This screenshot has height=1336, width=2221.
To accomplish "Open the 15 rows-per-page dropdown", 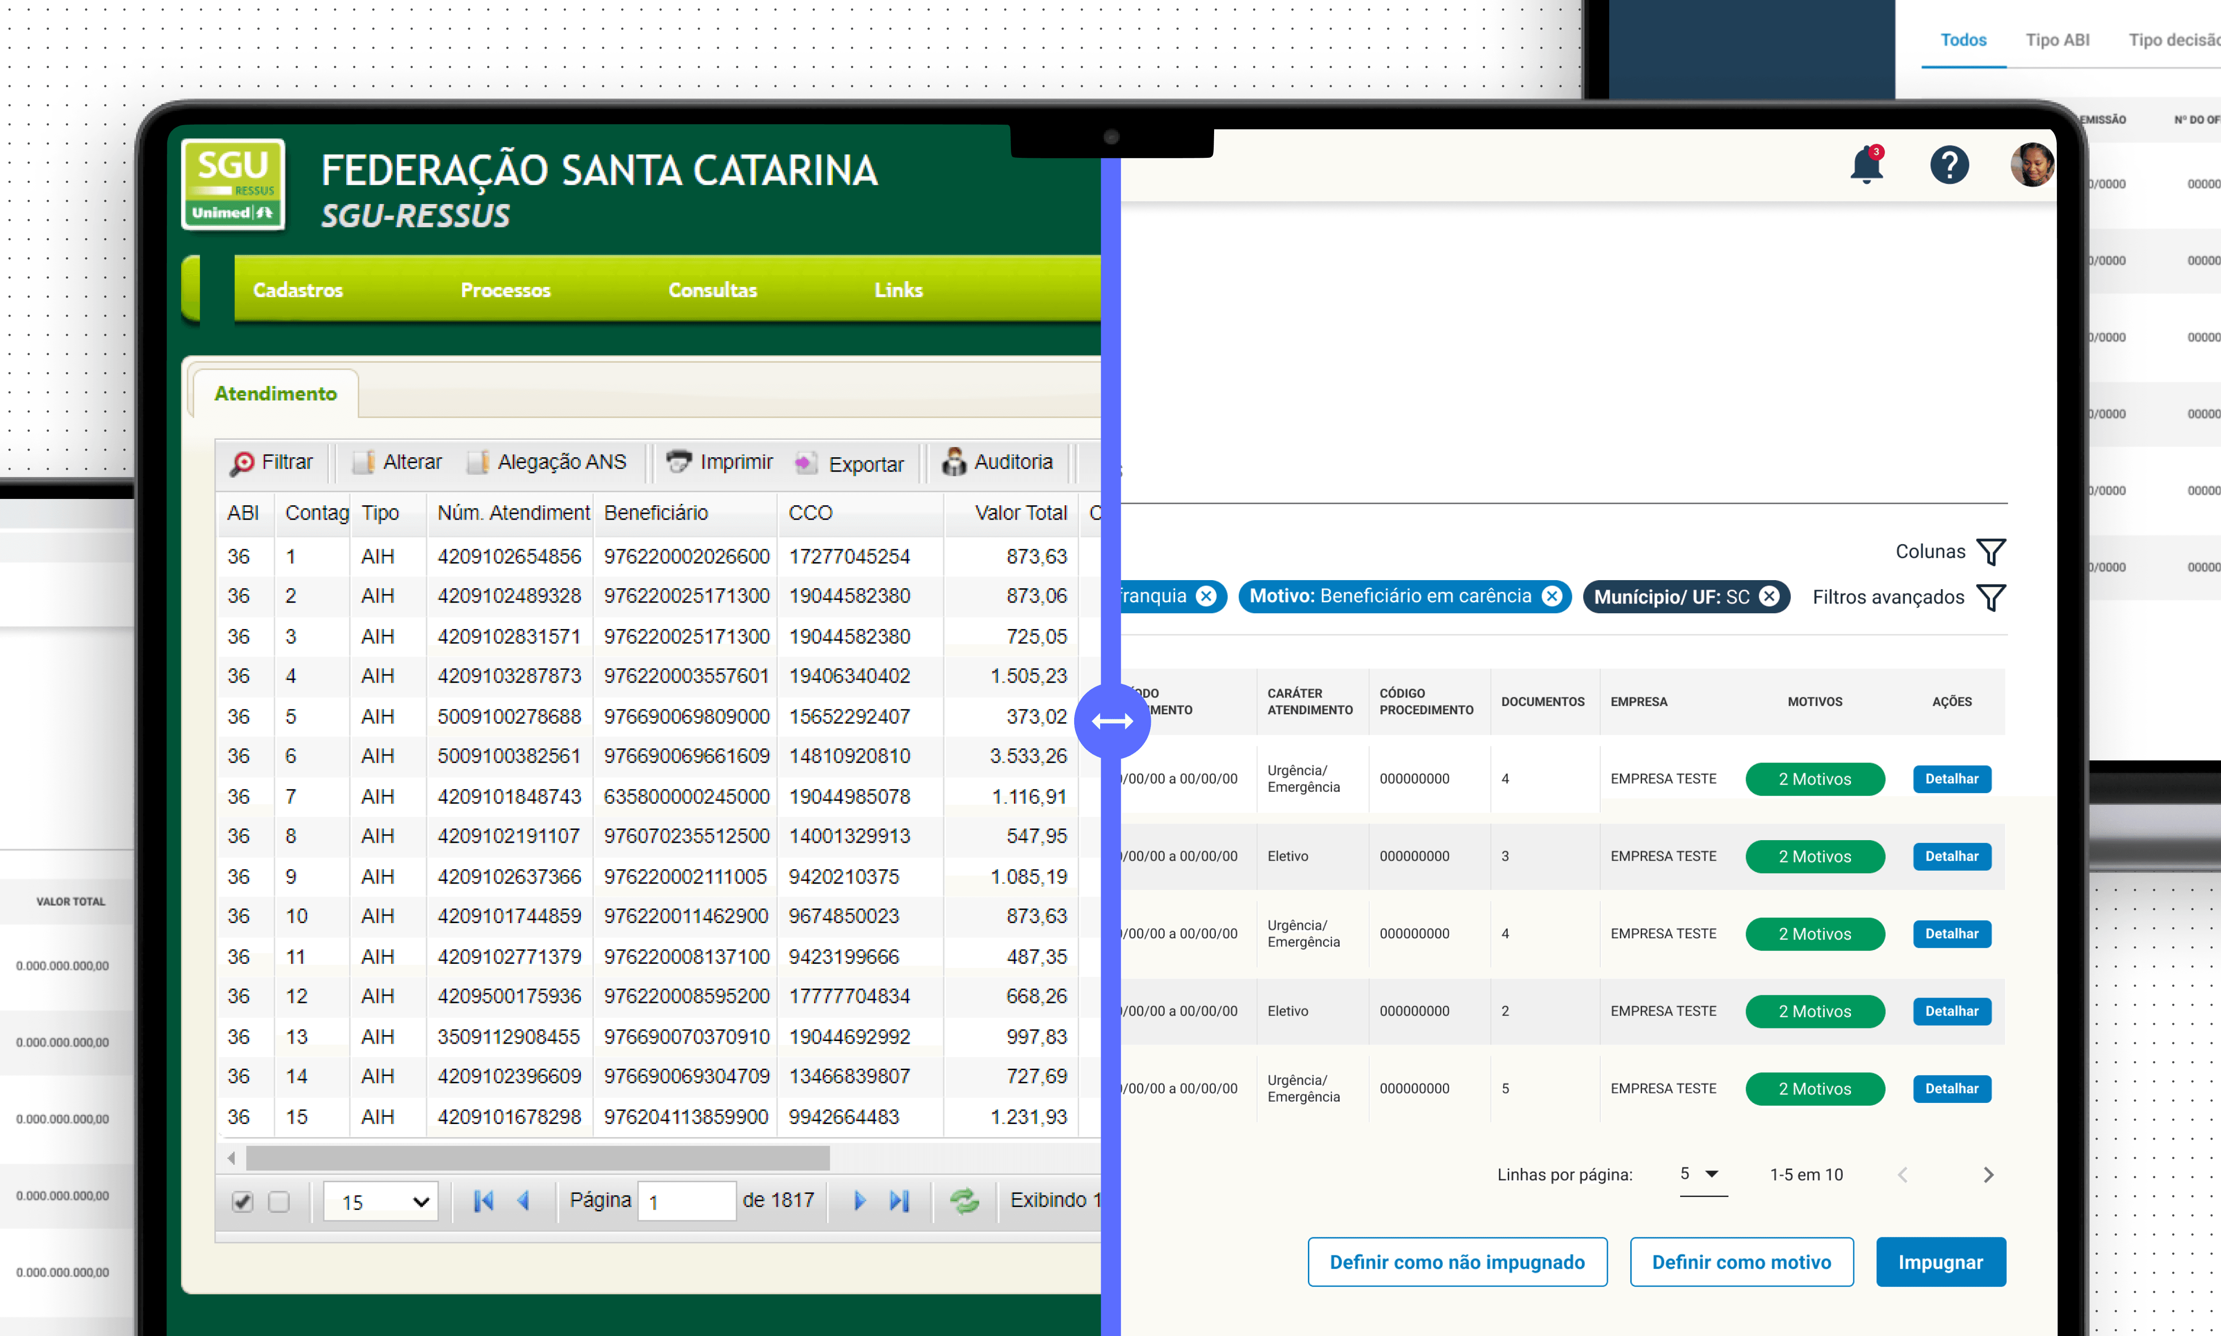I will coord(381,1202).
